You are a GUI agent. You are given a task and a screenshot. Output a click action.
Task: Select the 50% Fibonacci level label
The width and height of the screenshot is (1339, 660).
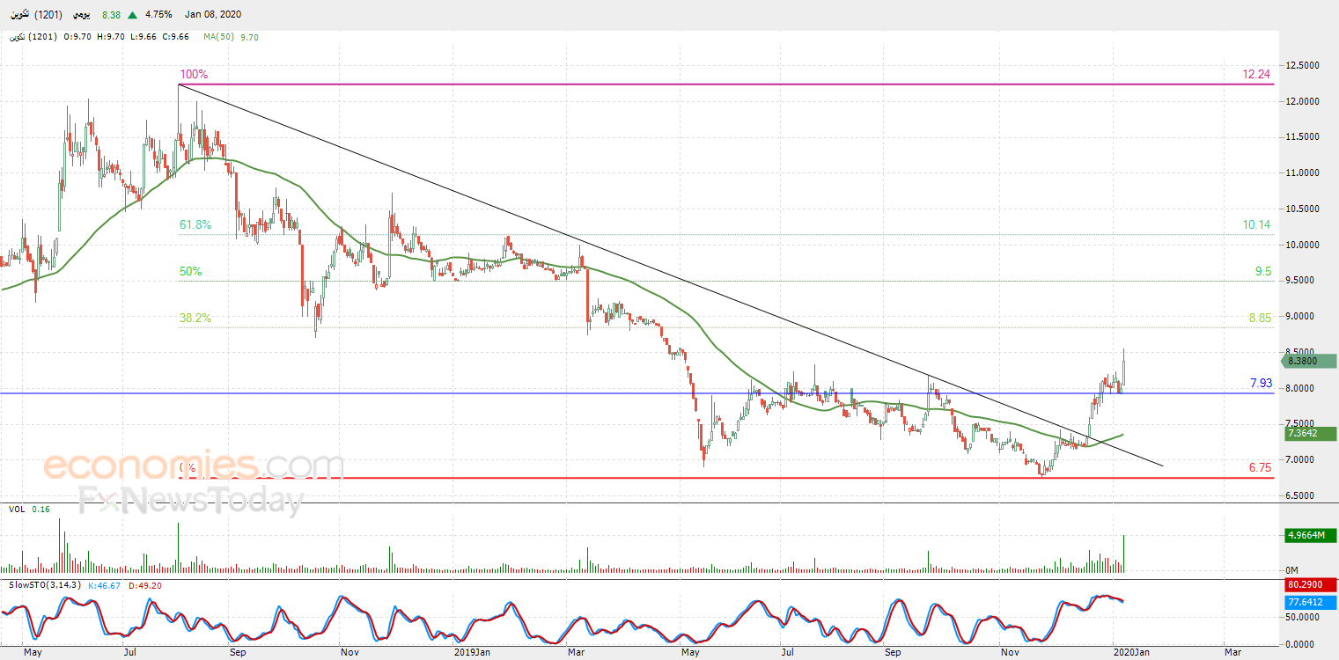(190, 272)
